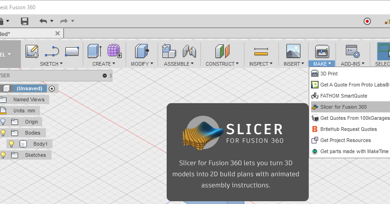Open the SKETCH dropdown menu
390x204 pixels.
pyautogui.click(x=51, y=64)
